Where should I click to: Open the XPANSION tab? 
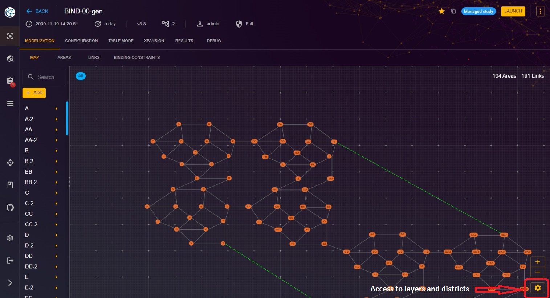tap(154, 41)
